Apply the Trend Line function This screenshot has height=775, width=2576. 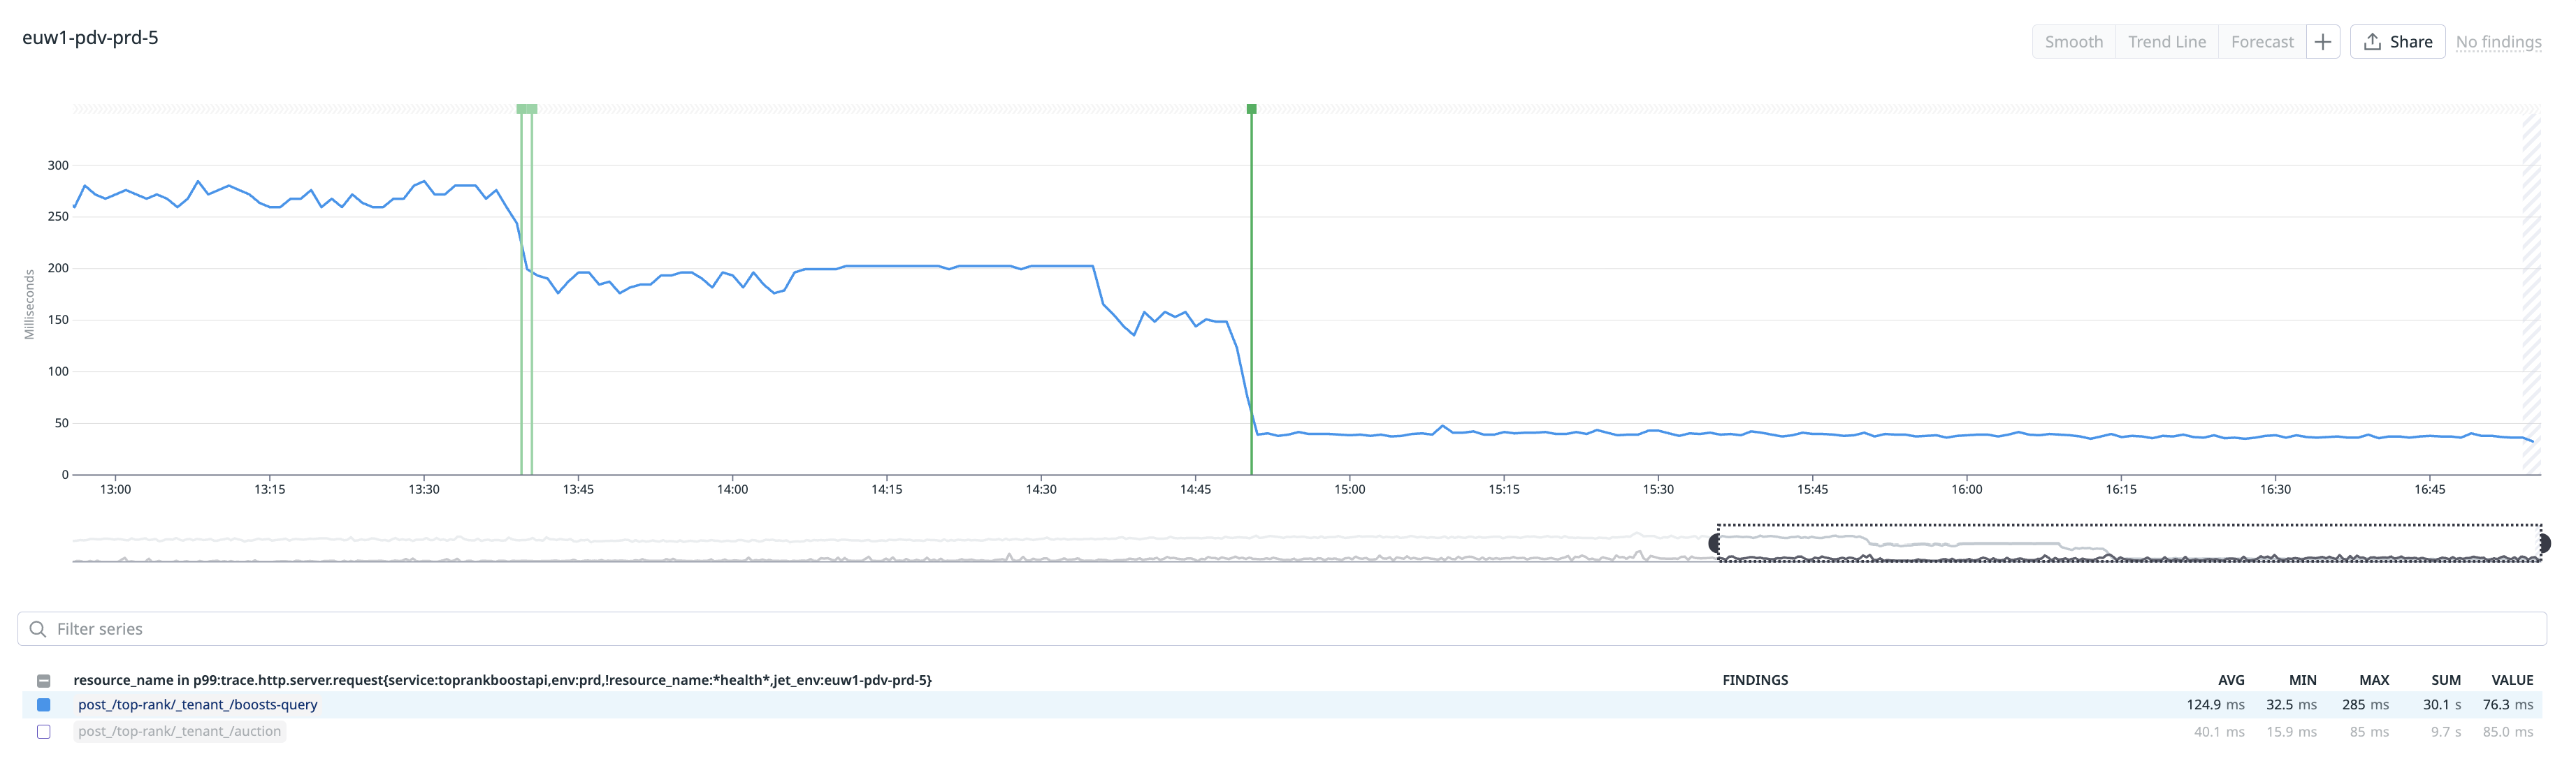pyautogui.click(x=2166, y=42)
